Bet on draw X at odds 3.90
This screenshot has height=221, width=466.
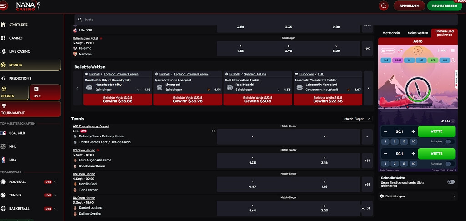coord(288,49)
